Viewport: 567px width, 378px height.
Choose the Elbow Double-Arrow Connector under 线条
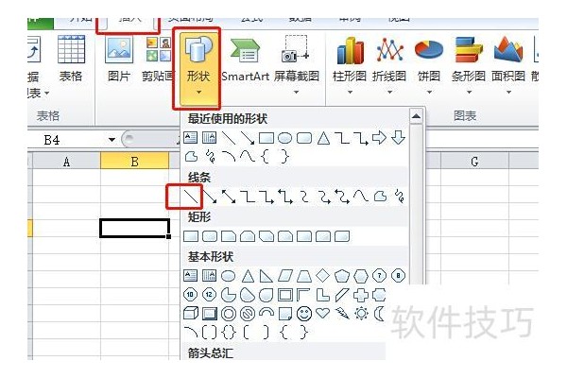pyautogui.click(x=285, y=197)
